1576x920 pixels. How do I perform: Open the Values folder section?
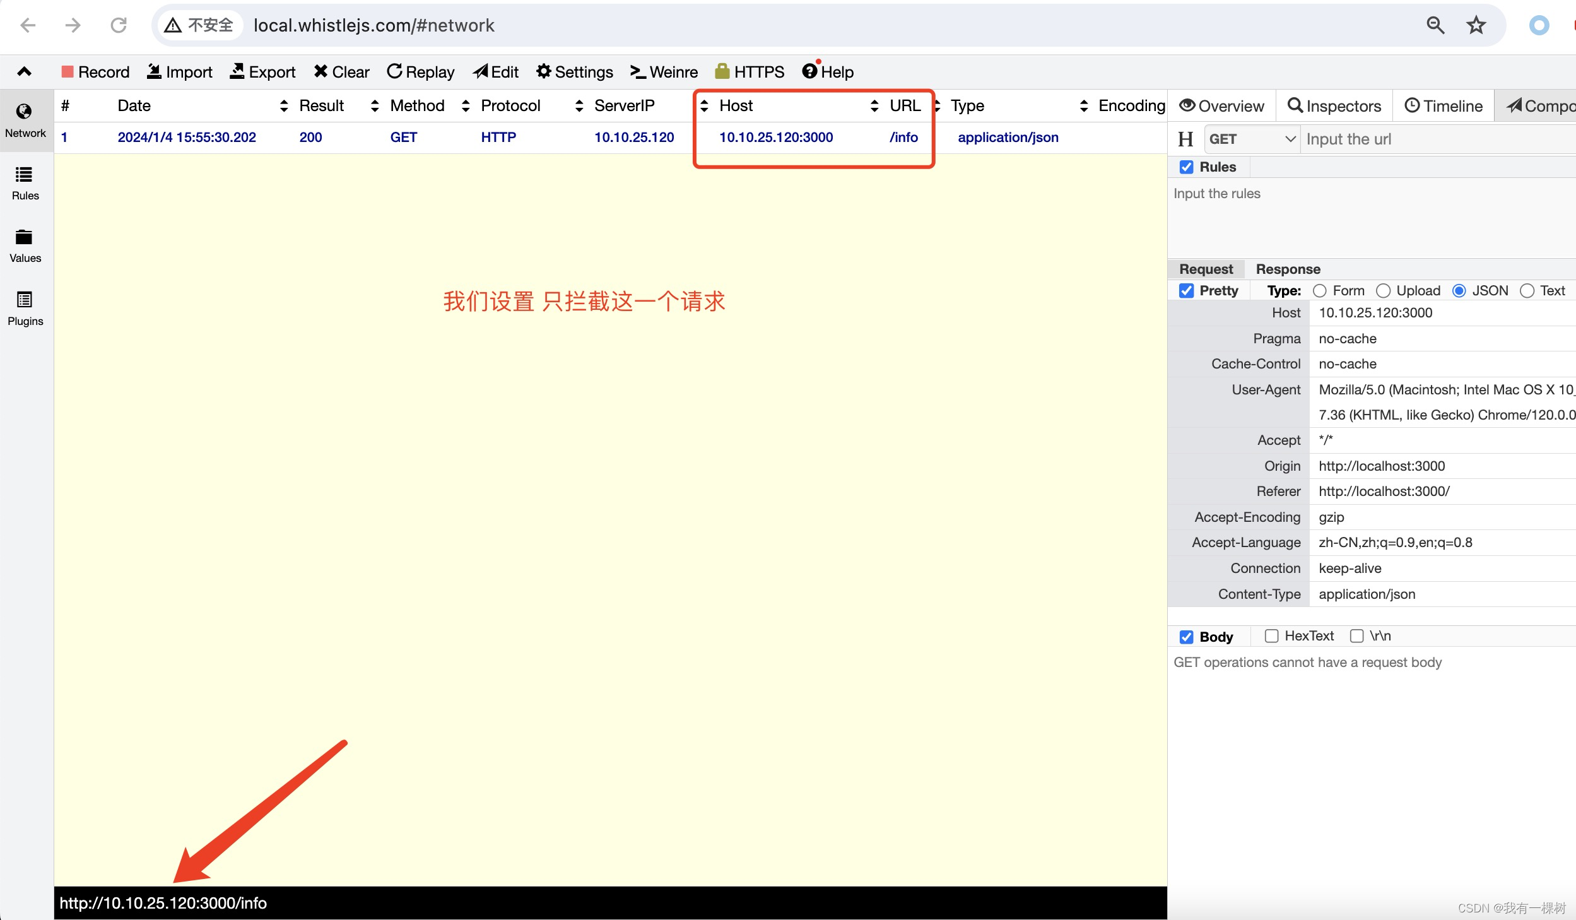pos(25,246)
